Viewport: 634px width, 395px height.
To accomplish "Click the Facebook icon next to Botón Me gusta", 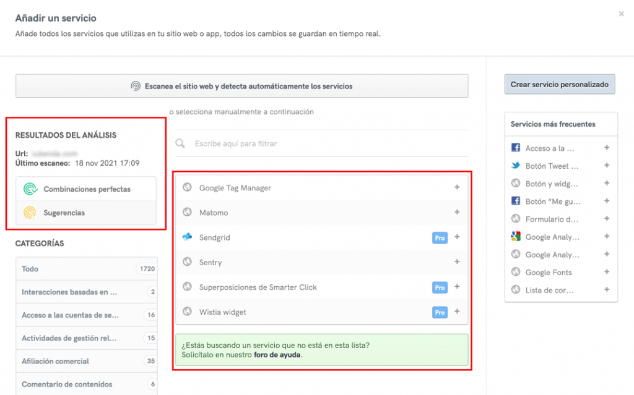I will point(515,201).
